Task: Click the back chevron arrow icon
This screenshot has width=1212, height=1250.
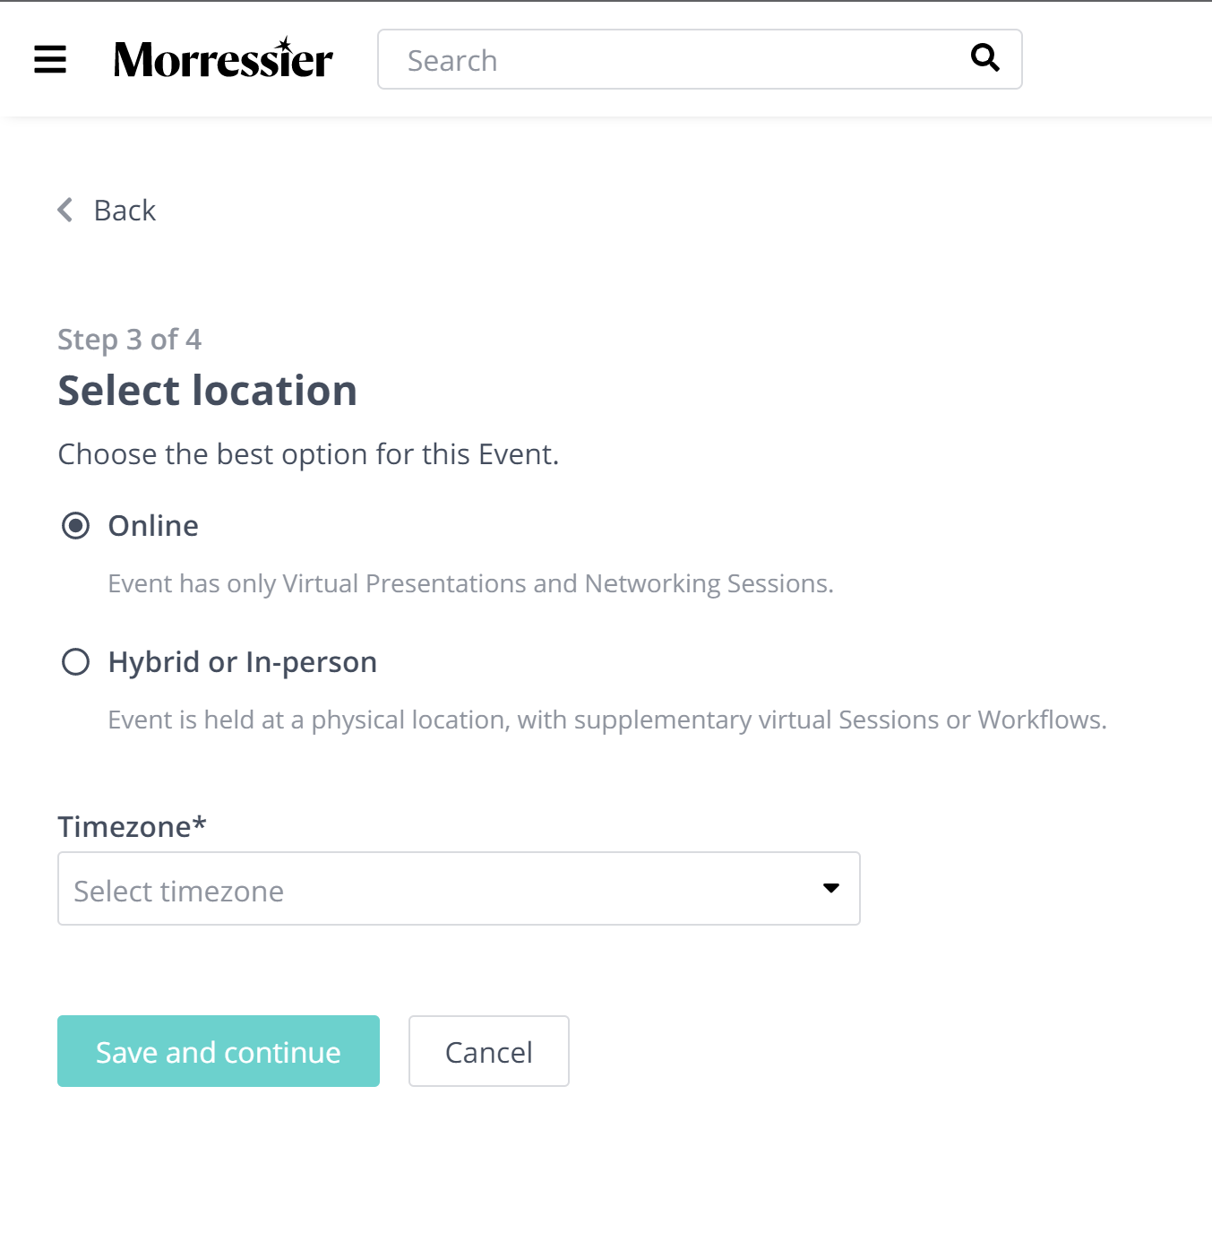Action: coord(65,210)
